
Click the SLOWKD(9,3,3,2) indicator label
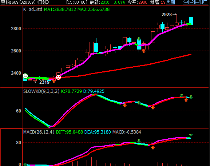[41, 91]
